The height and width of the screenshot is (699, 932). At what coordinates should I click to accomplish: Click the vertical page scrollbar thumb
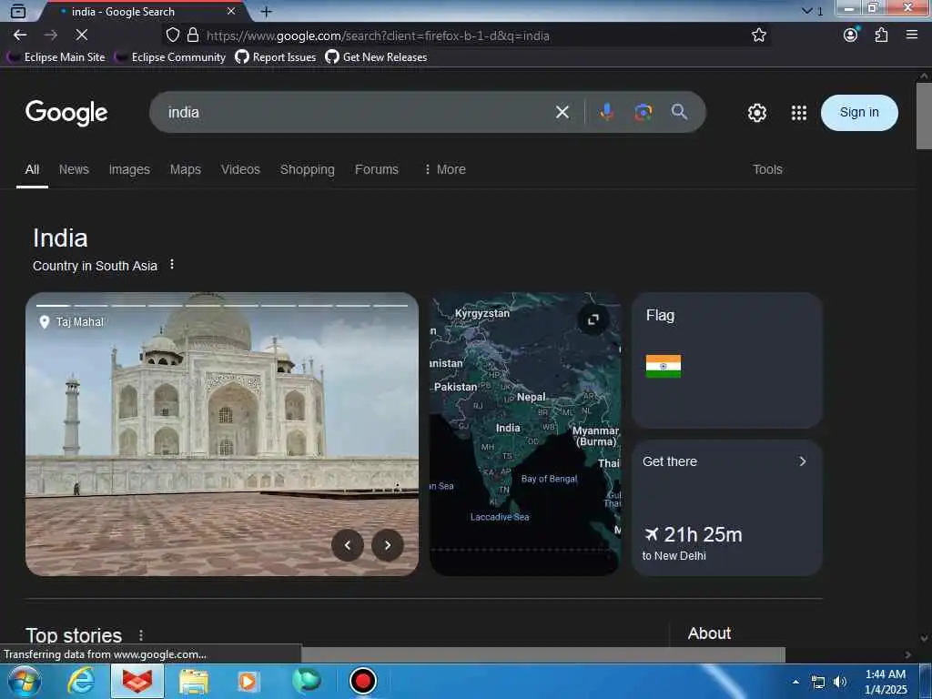coord(924,116)
